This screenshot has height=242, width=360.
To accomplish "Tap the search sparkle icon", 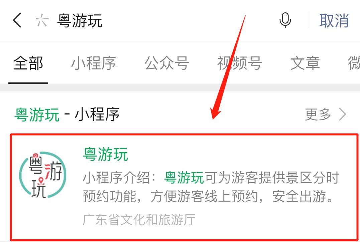I will click(42, 20).
